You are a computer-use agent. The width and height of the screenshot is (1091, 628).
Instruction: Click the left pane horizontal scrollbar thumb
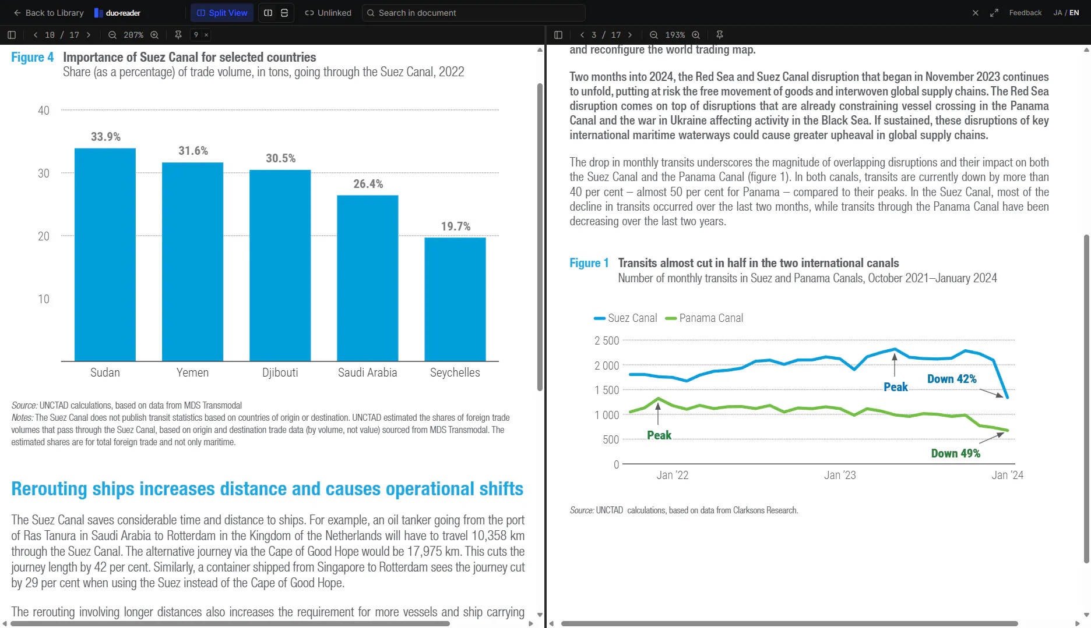[x=230, y=623]
